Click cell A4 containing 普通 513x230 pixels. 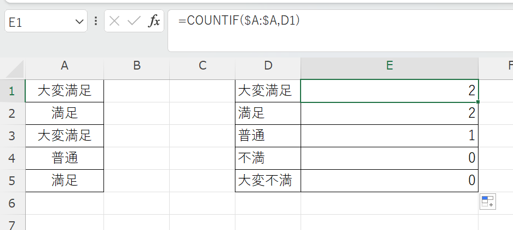pyautogui.click(x=65, y=158)
